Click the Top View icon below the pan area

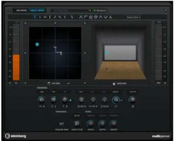click(x=49, y=83)
